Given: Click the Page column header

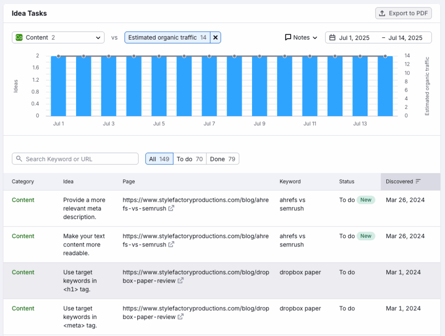Looking at the screenshot, I should pos(129,182).
